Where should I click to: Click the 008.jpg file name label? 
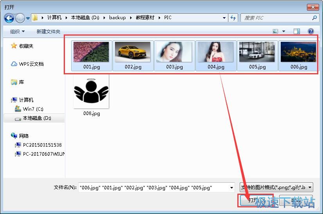pyautogui.click(x=92, y=113)
